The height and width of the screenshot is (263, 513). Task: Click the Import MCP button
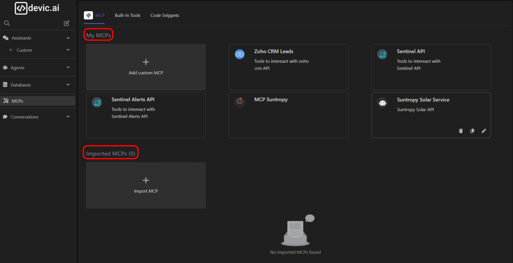[x=146, y=185]
